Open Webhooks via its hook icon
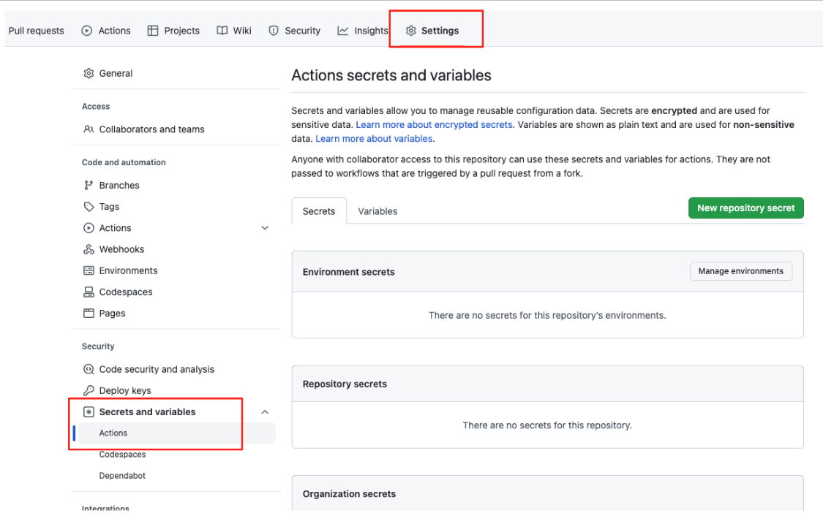The image size is (823, 527). [88, 249]
